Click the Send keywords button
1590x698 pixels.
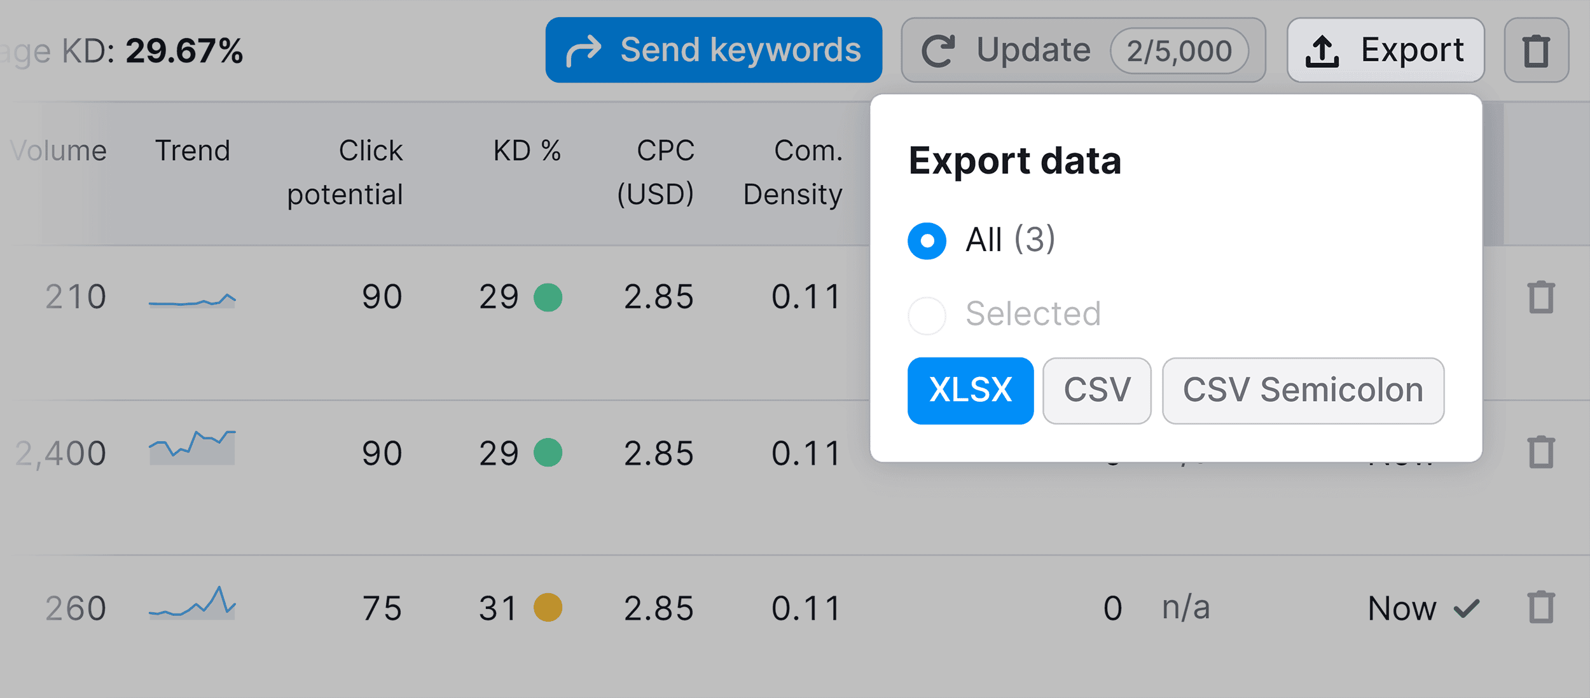point(714,50)
